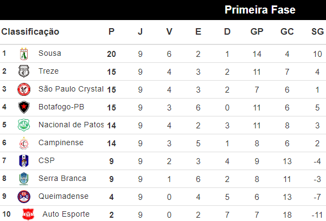326x221 pixels.
Task: Click the Queimadense team crest icon
Action: coord(23,197)
